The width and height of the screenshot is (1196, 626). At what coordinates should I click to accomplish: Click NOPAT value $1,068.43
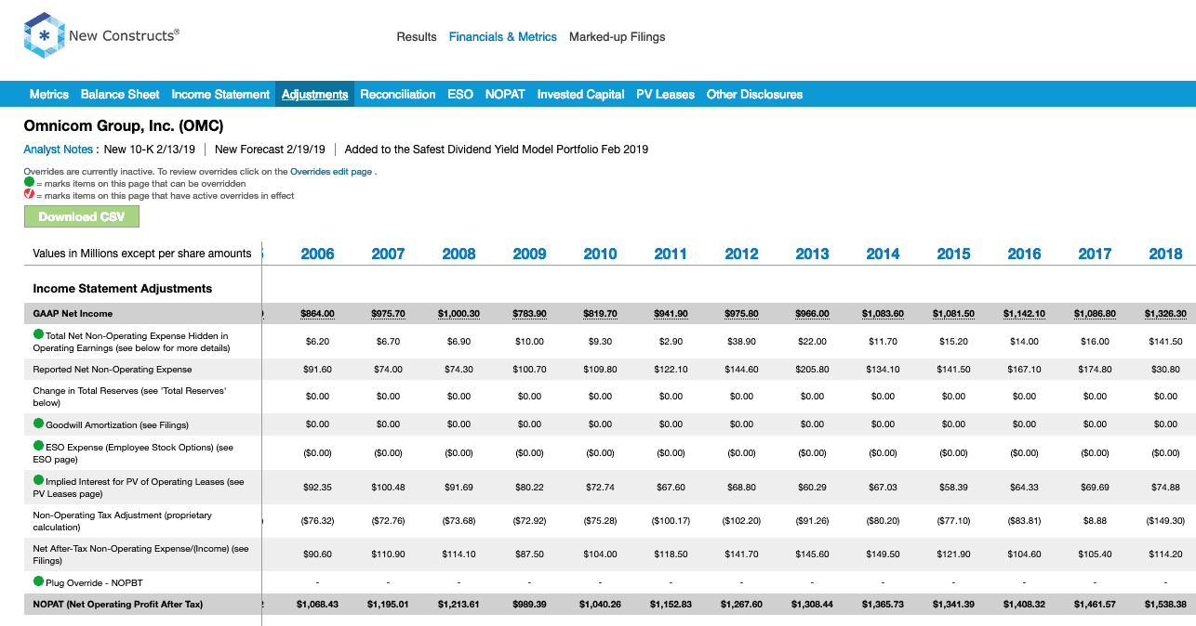point(318,605)
